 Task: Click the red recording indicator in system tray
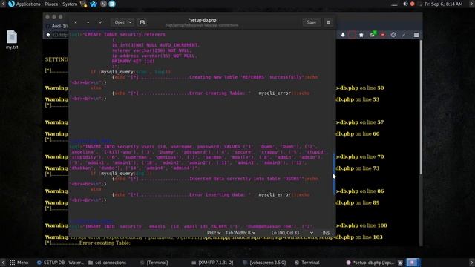point(413,4)
